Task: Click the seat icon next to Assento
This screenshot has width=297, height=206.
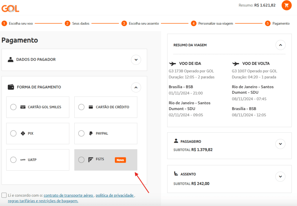Action: [176, 174]
